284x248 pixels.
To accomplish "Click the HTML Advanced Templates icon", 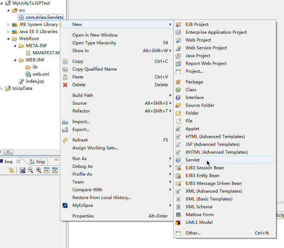I will (178, 137).
